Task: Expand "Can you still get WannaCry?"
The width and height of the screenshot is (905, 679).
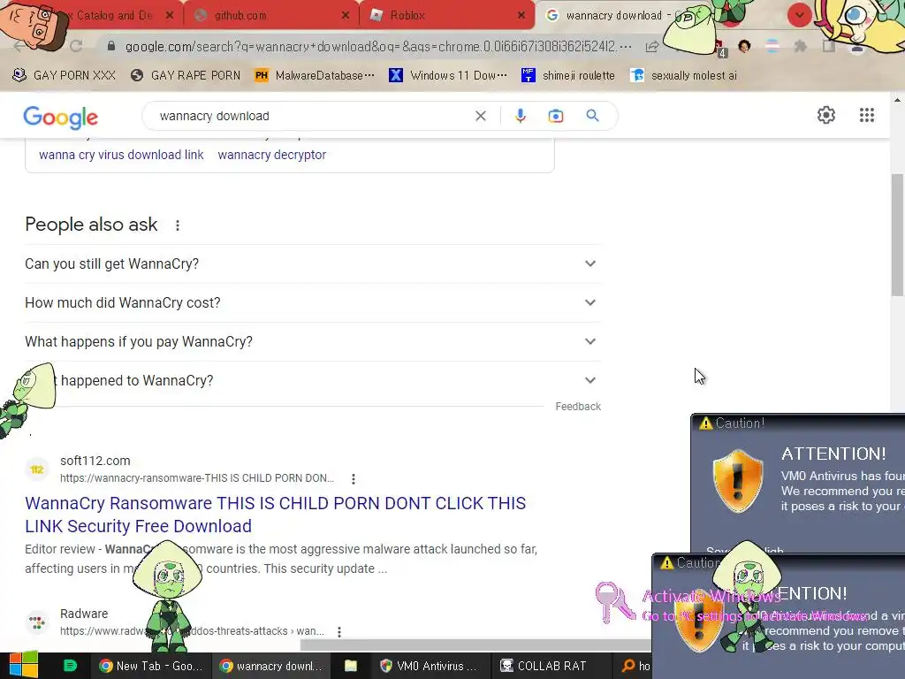Action: click(x=312, y=263)
